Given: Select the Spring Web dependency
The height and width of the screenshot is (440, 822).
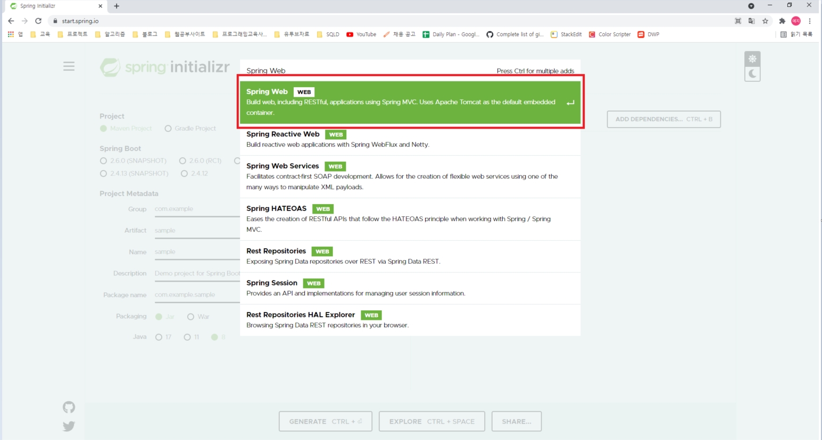Looking at the screenshot, I should click(410, 102).
